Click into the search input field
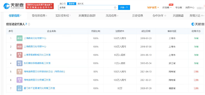Screen dimensions: 205x95 click(86, 8)
